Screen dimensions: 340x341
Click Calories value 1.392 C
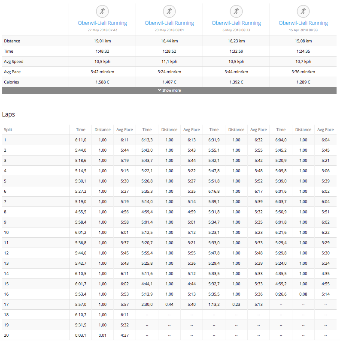(x=236, y=82)
